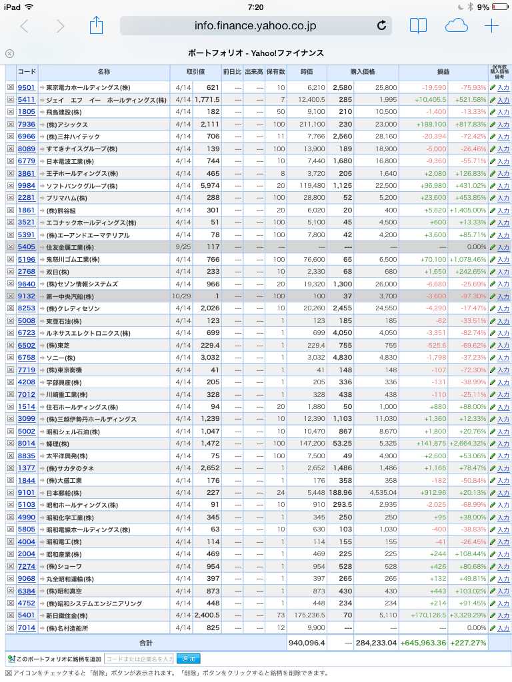Open the bookmarks book icon
The image size is (512, 682).
coord(418,26)
